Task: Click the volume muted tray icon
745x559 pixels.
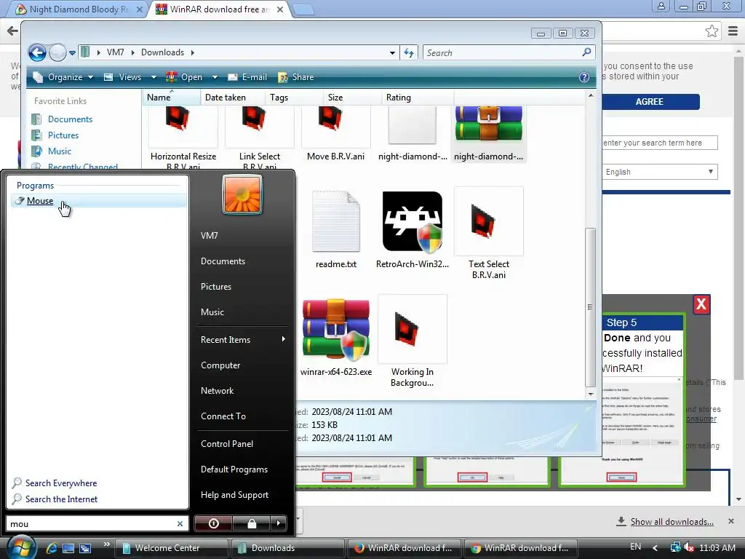Action: (x=689, y=547)
